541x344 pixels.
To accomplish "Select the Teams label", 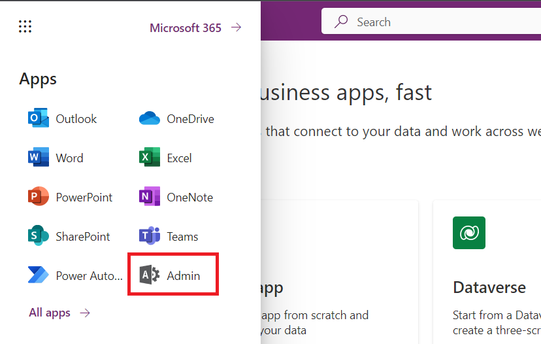I will coord(182,237).
